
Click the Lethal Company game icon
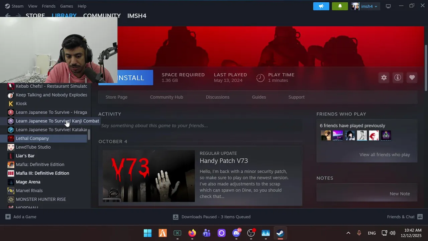tap(11, 138)
